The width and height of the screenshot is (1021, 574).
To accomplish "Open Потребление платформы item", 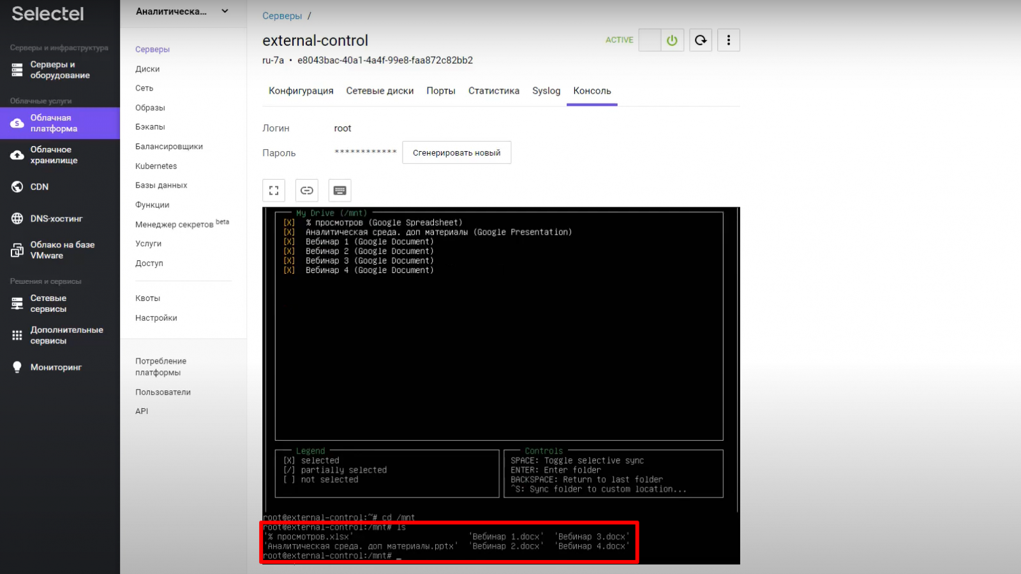I will [161, 367].
